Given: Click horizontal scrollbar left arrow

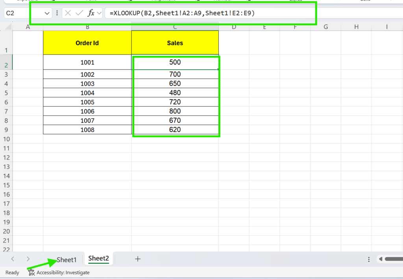Looking at the screenshot, I should 381,259.
